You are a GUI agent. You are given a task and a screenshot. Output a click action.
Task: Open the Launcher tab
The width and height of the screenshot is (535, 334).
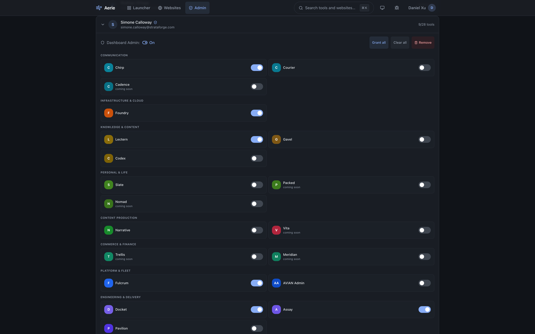pos(139,8)
